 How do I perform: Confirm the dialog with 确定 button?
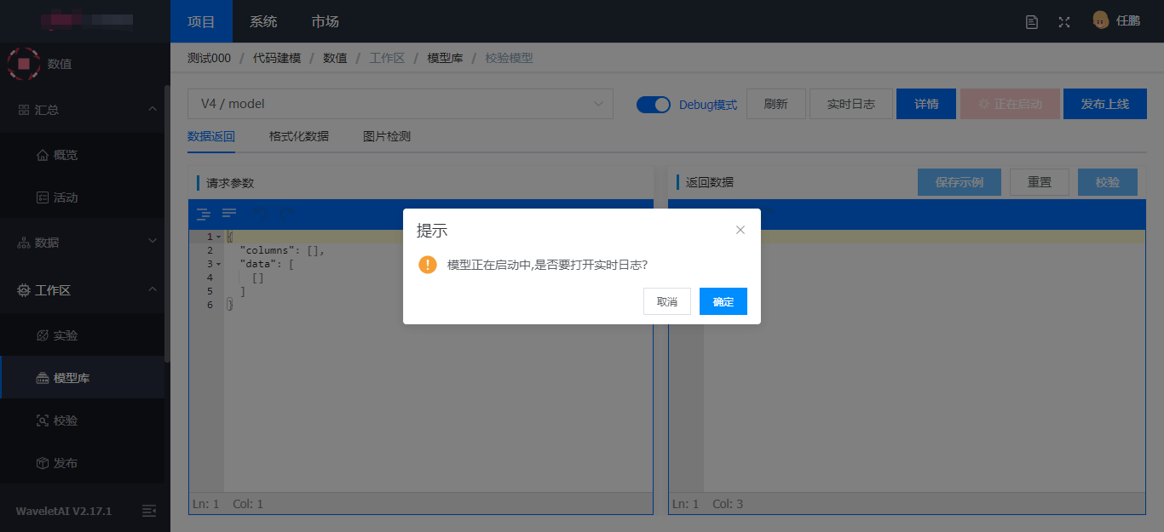[x=723, y=301]
